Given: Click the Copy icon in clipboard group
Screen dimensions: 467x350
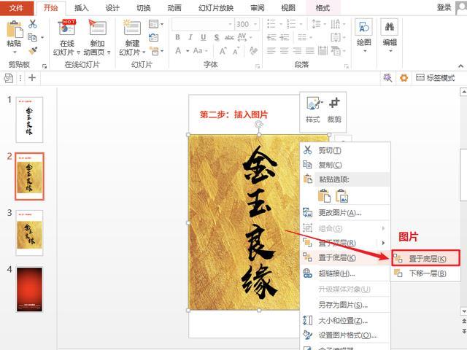Looking at the screenshot, I should coord(32,37).
